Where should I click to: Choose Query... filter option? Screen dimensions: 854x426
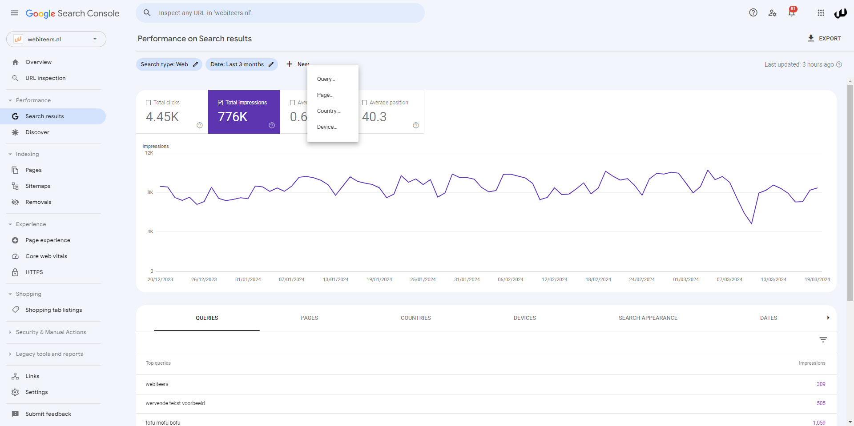coord(333,79)
